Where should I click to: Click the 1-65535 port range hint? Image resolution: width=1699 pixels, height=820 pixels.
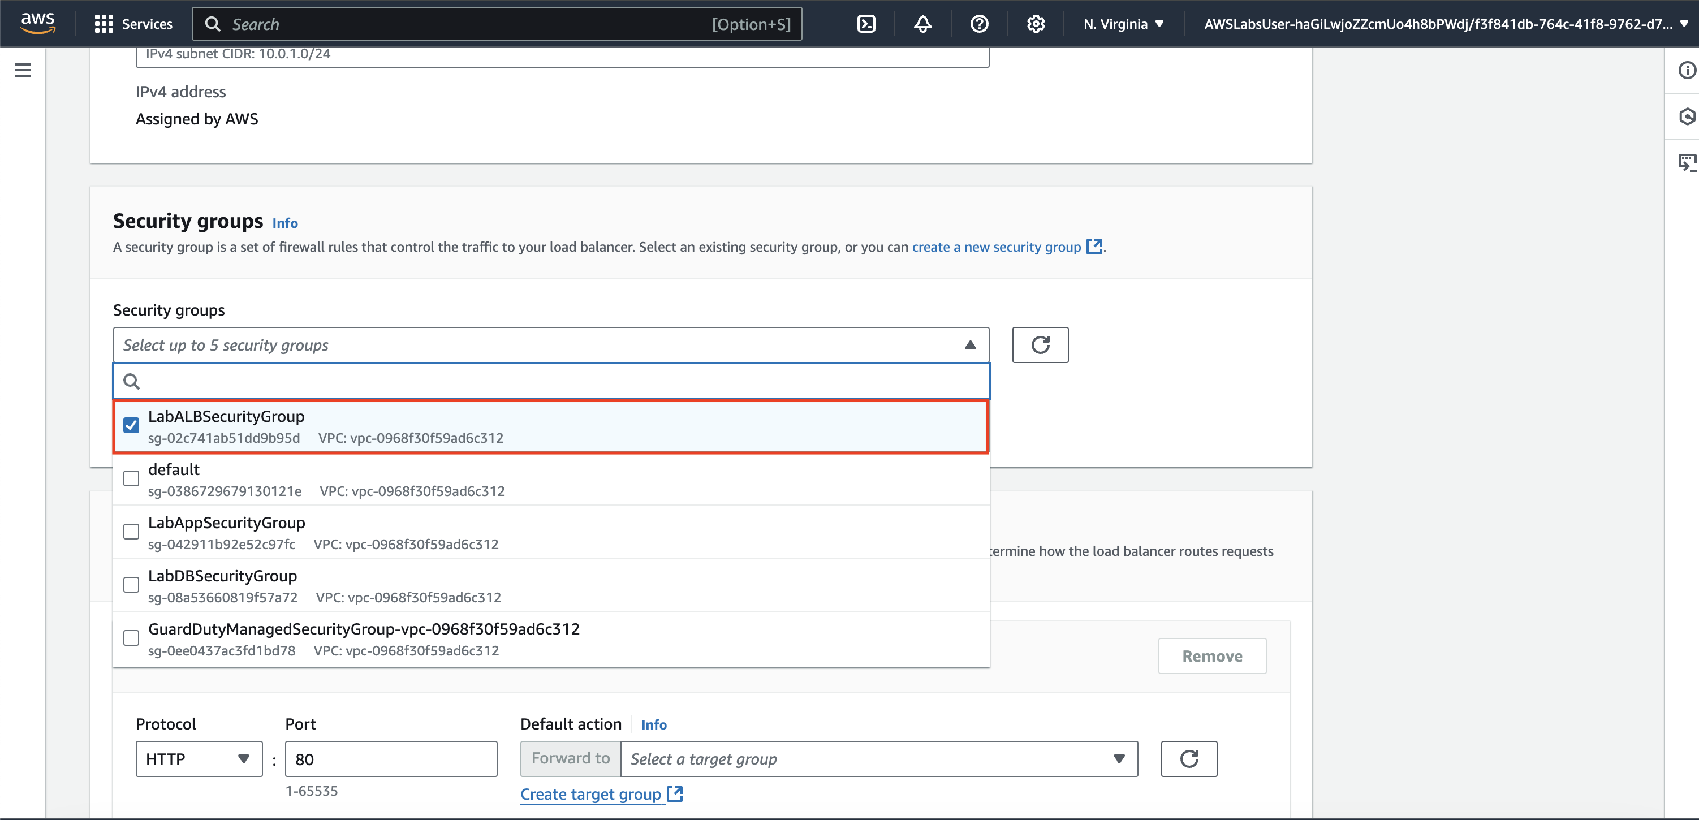(x=311, y=791)
